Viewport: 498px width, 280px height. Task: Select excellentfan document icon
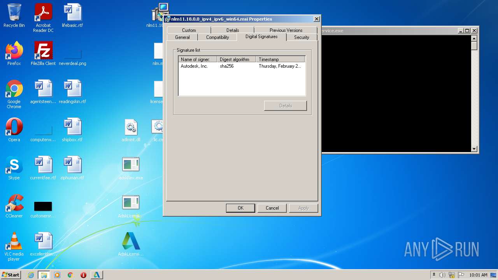tap(43, 244)
